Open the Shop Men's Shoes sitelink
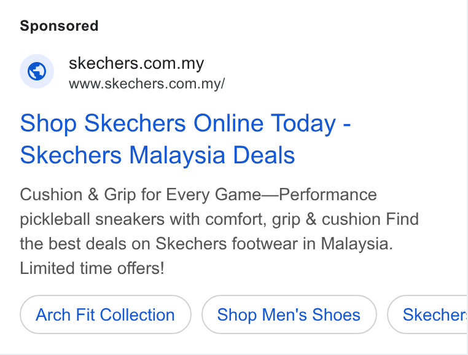The height and width of the screenshot is (355, 468). (289, 314)
